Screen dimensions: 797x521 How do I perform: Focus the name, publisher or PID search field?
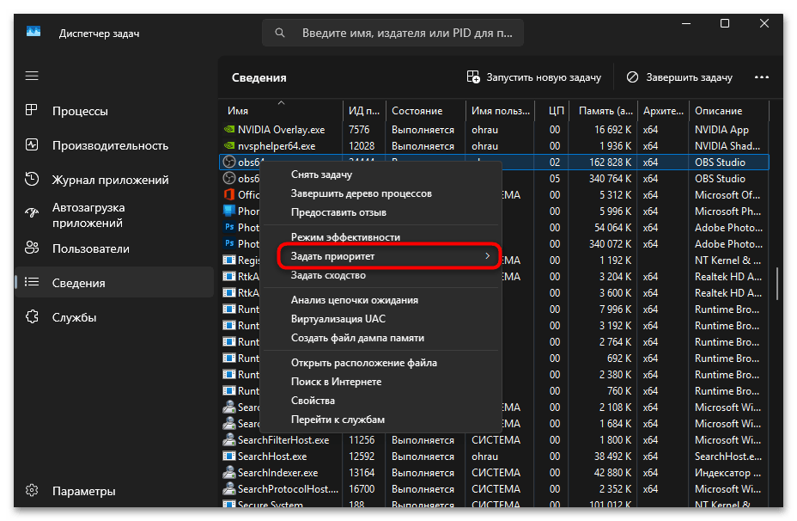(392, 33)
